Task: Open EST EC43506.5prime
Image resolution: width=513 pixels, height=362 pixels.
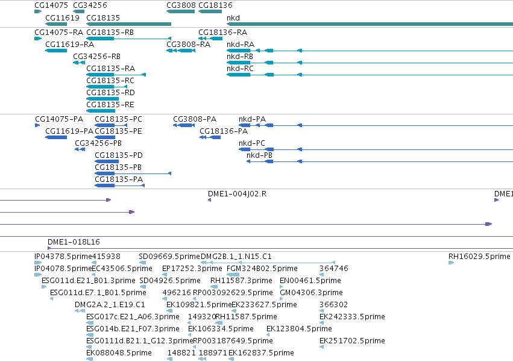Action: click(x=94, y=275)
